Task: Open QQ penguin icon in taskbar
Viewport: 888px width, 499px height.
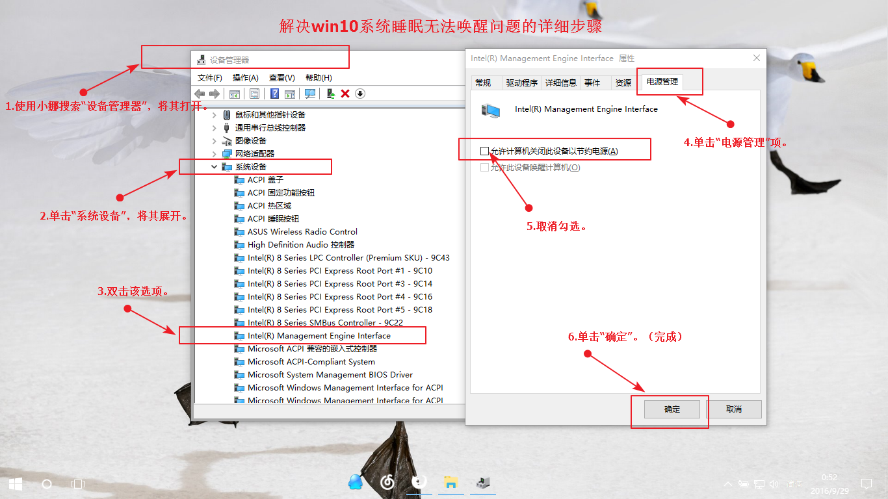Action: coord(355,482)
